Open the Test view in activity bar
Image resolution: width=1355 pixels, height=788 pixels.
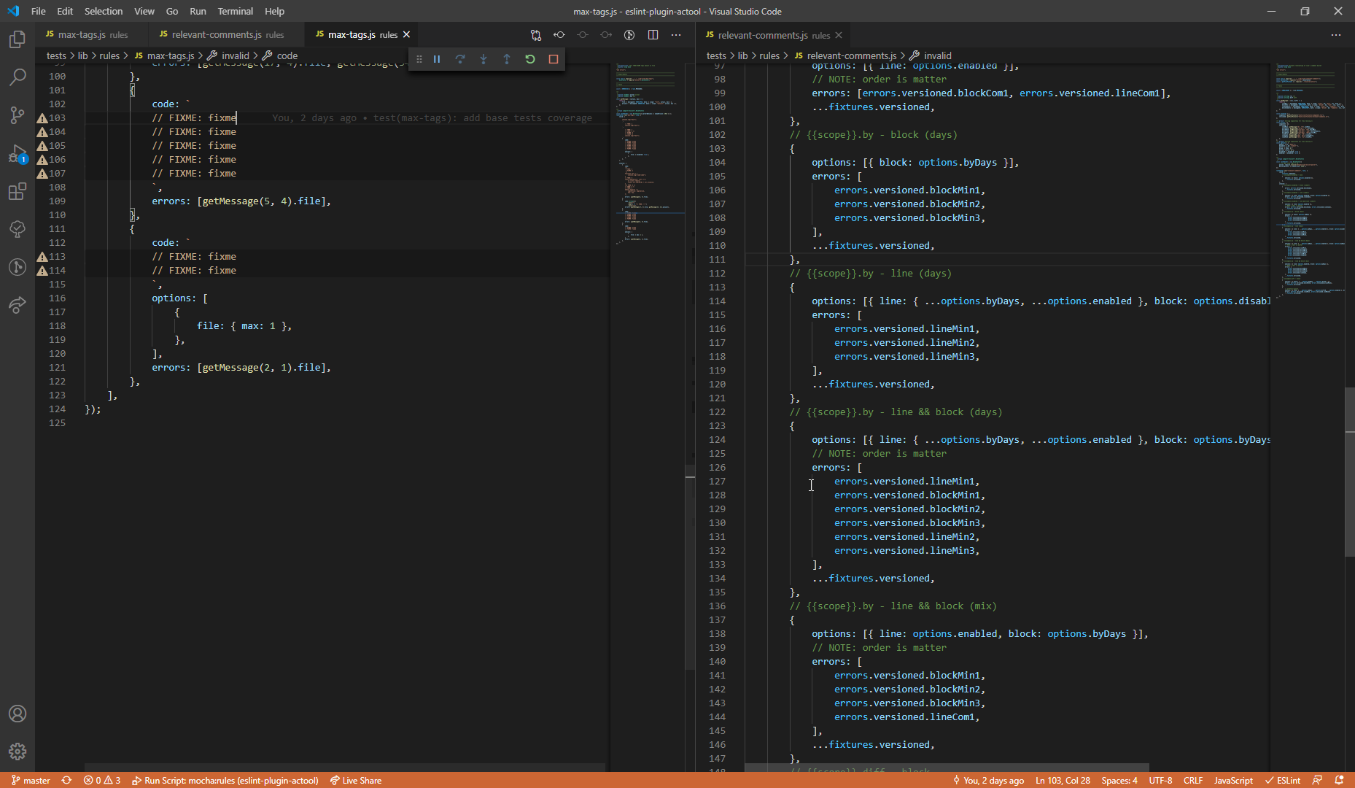(x=18, y=229)
